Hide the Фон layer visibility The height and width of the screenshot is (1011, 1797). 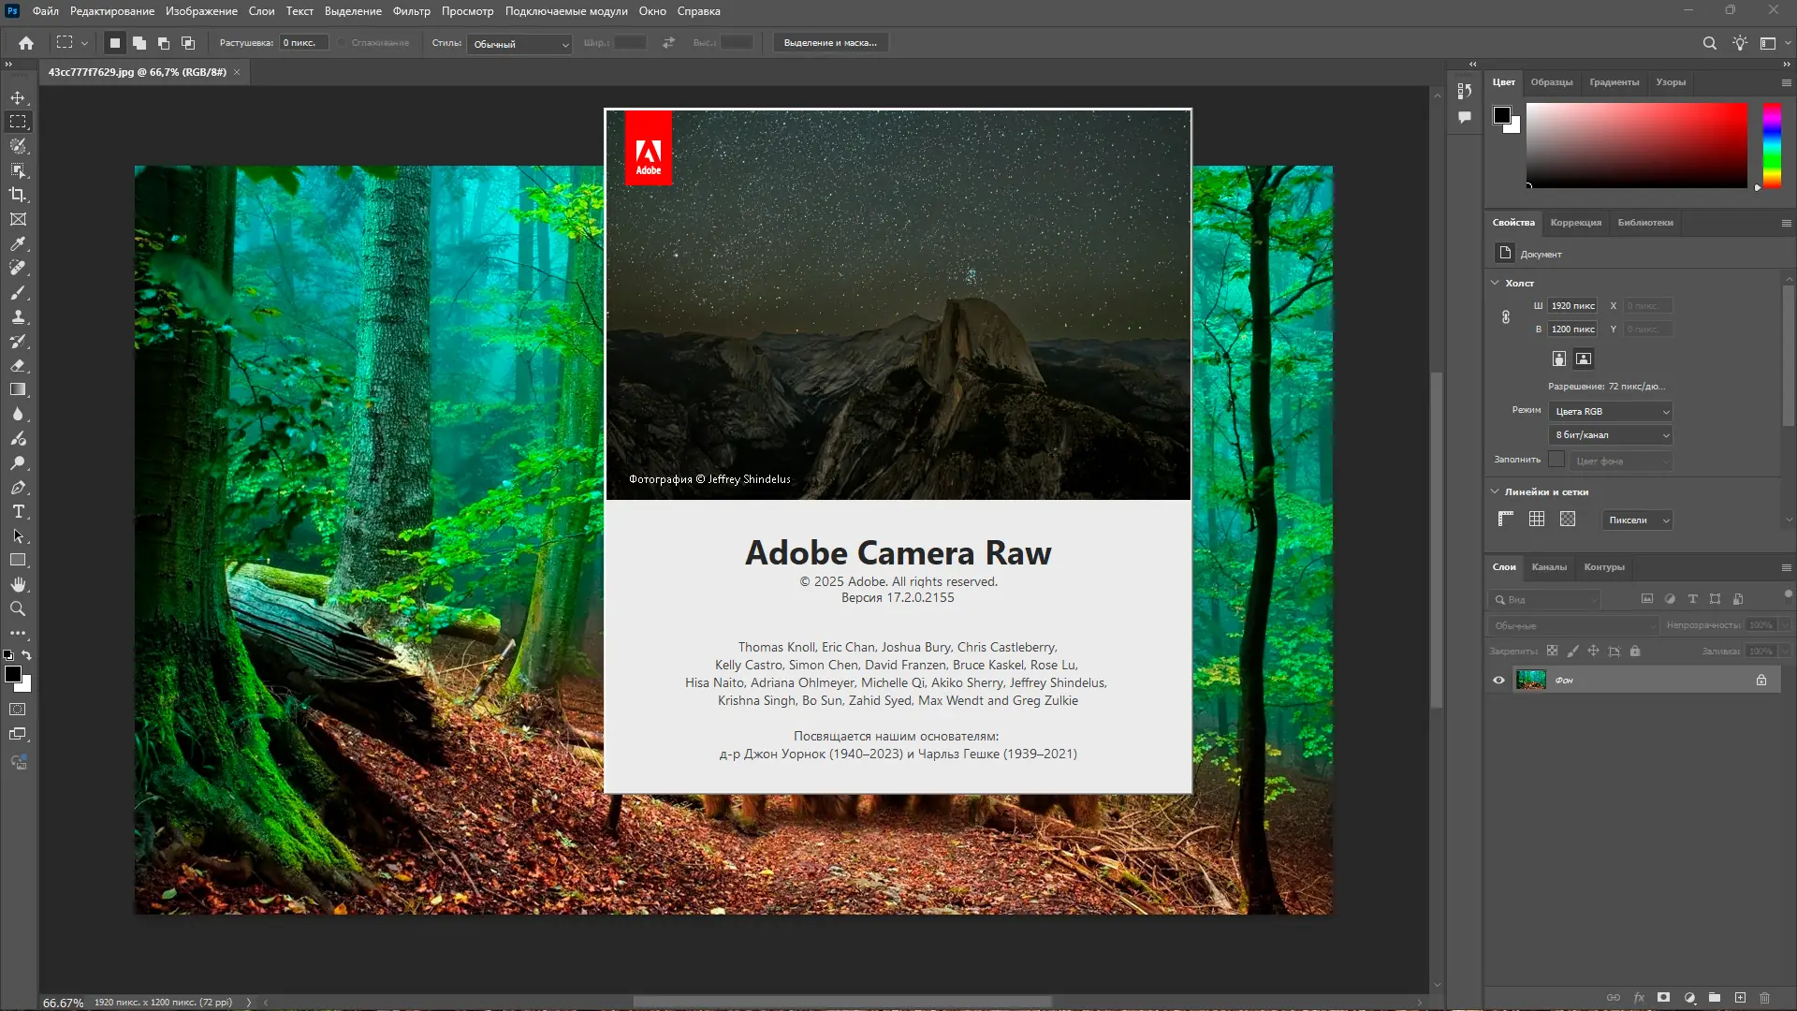[x=1498, y=680]
